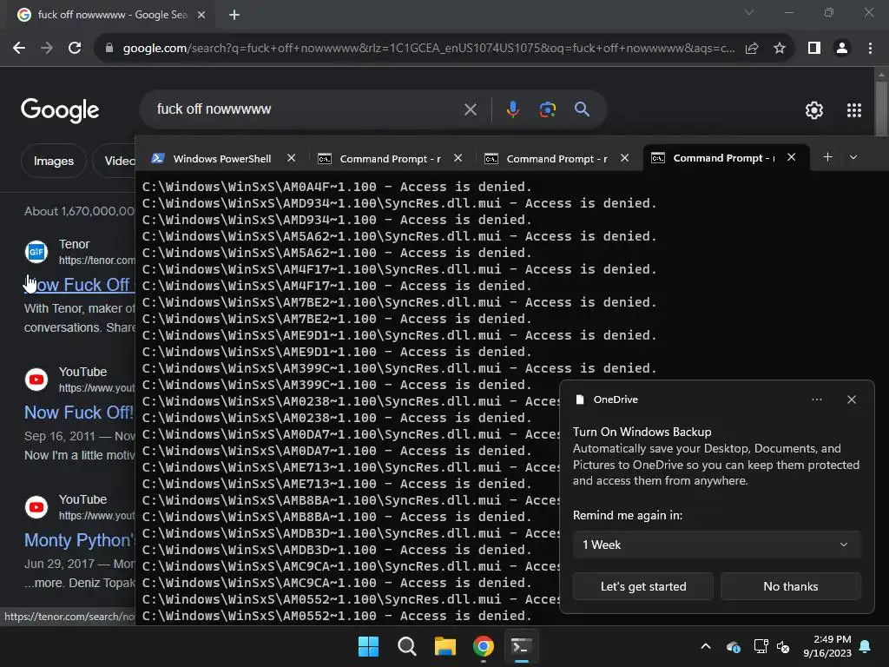
Task: Go to Google homepage via logo
Action: point(60,110)
